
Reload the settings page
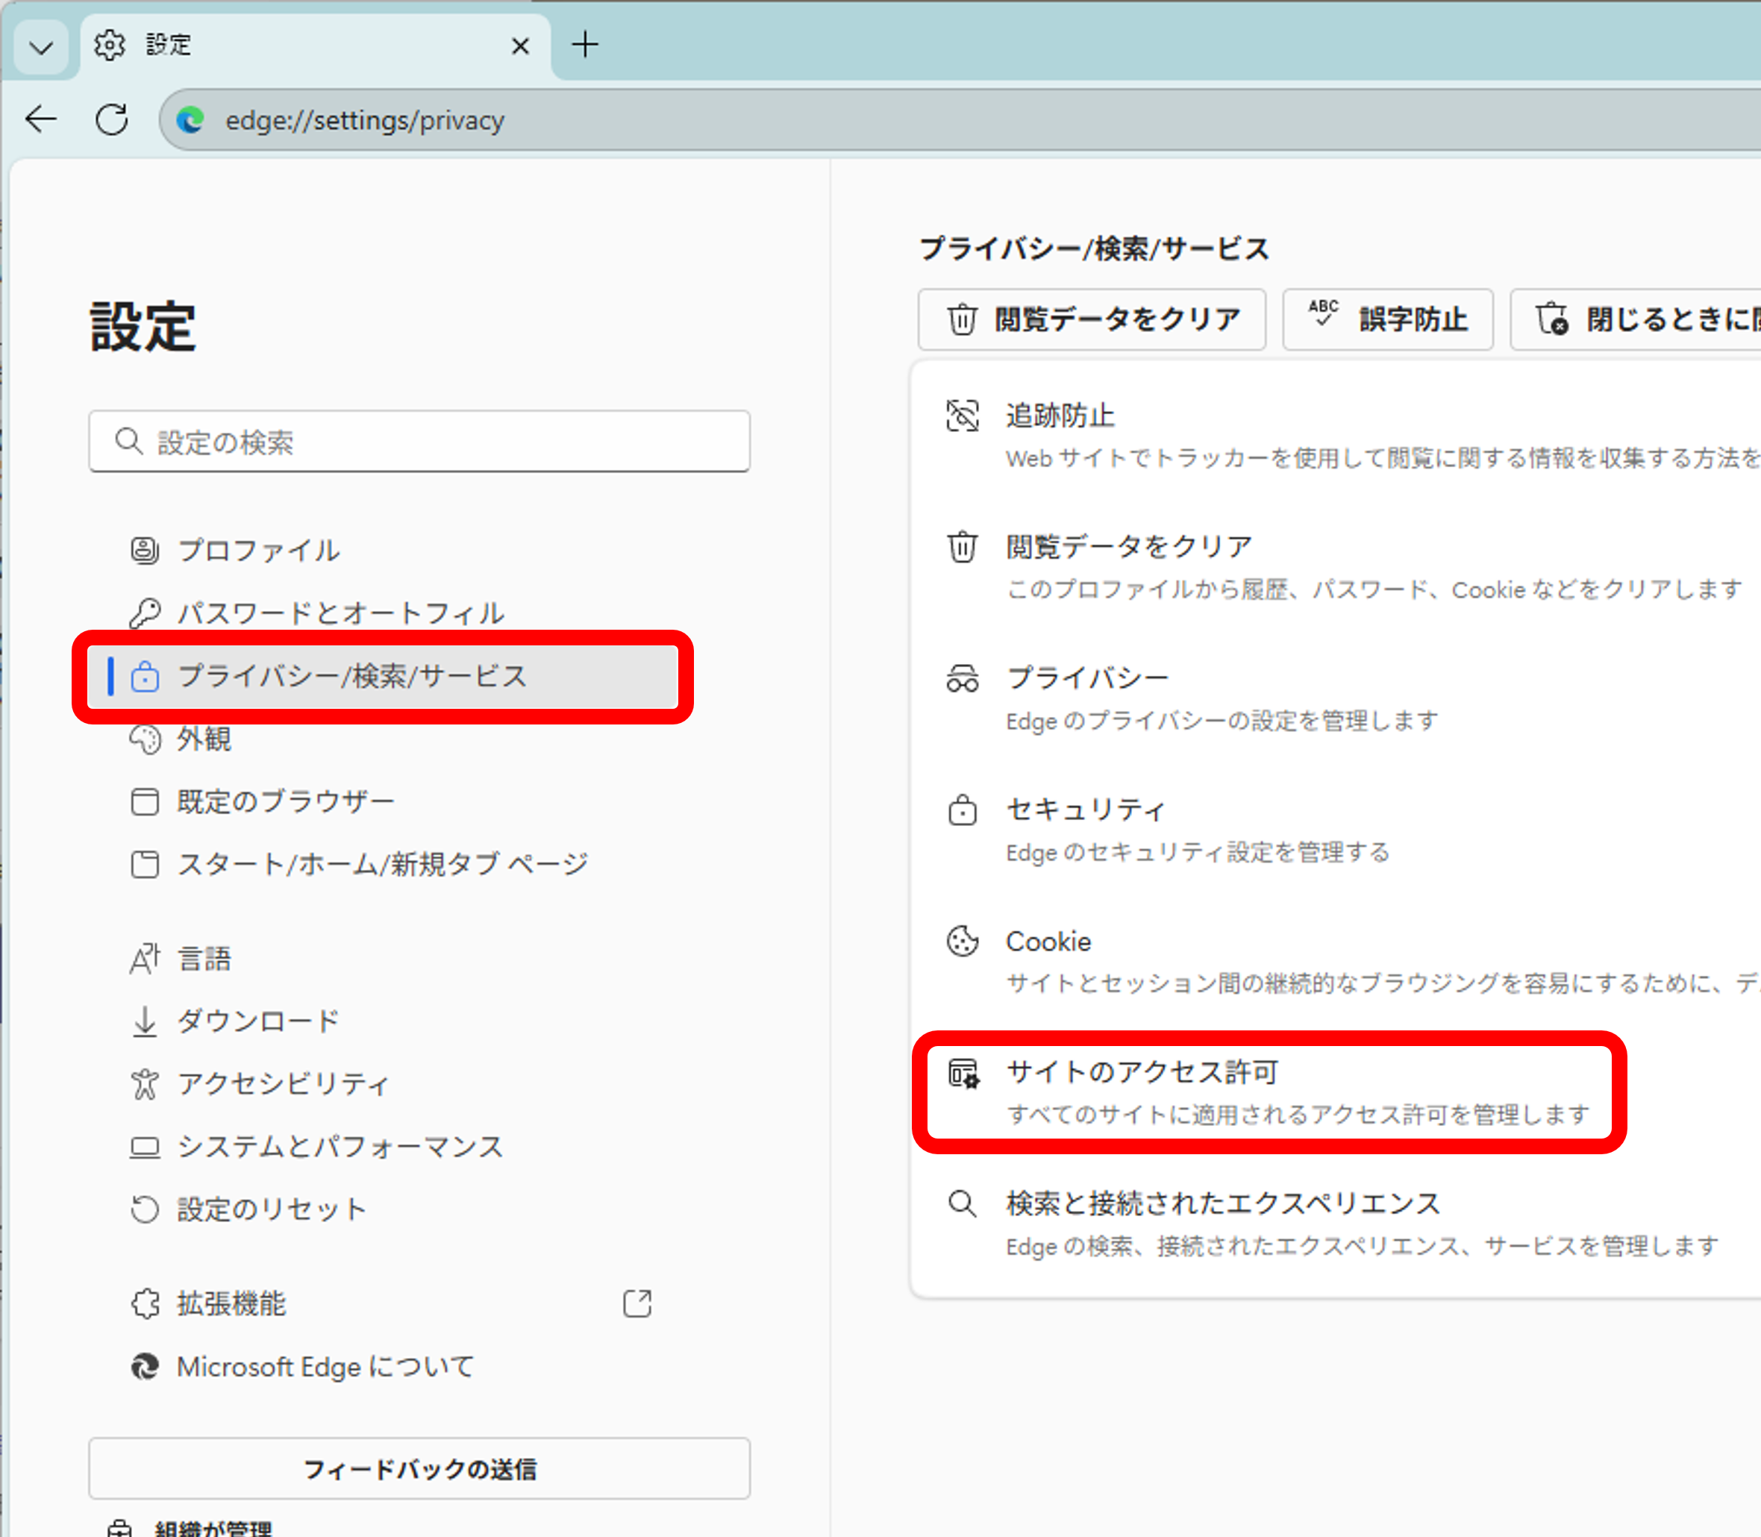(111, 119)
